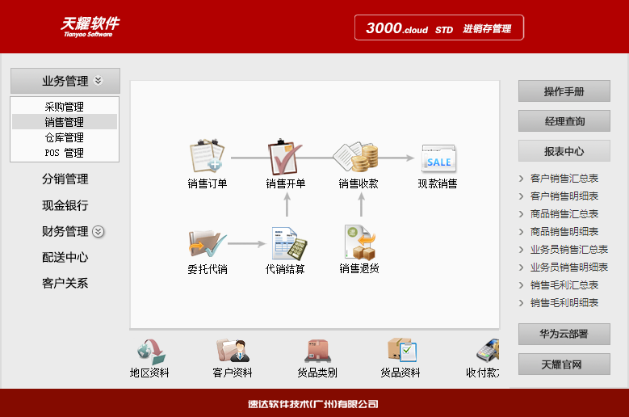Collapse the 业务管理 dropdown header
The image size is (629, 417).
tap(65, 81)
